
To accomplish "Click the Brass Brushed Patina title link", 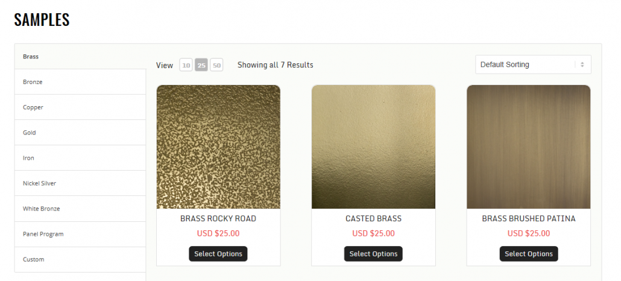I will (529, 218).
